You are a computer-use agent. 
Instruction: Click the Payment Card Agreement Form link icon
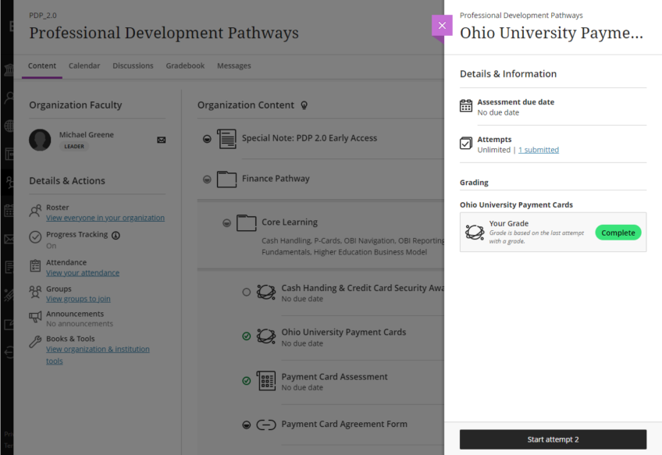[266, 425]
